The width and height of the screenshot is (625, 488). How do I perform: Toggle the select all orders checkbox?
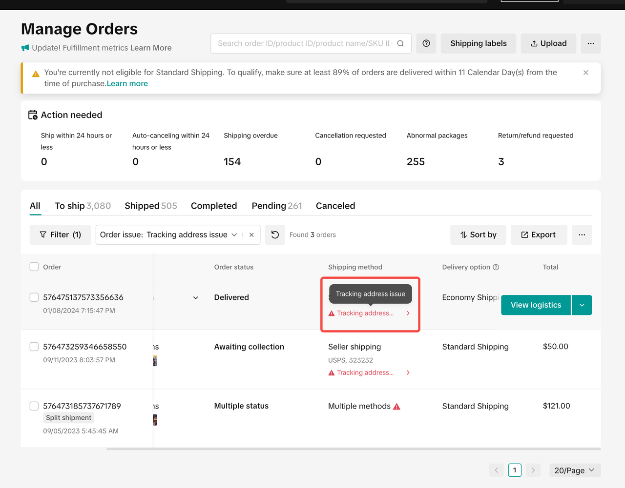click(34, 267)
